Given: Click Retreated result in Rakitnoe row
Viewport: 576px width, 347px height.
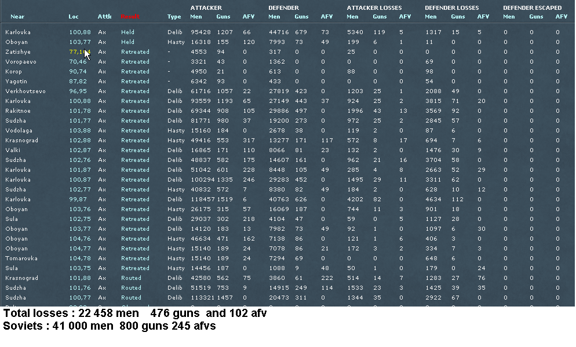Looking at the screenshot, I should pyautogui.click(x=135, y=111).
